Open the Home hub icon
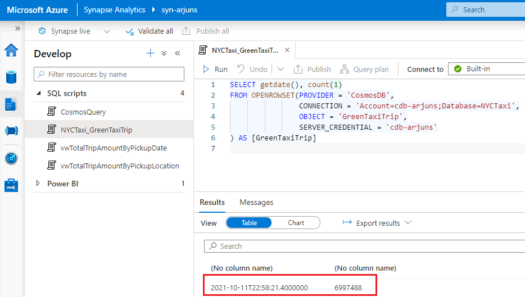Image resolution: width=525 pixels, height=297 pixels. point(11,51)
